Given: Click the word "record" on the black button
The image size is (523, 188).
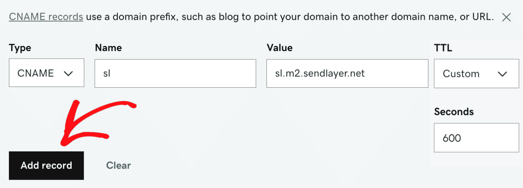Looking at the screenshot, I should tap(58, 166).
